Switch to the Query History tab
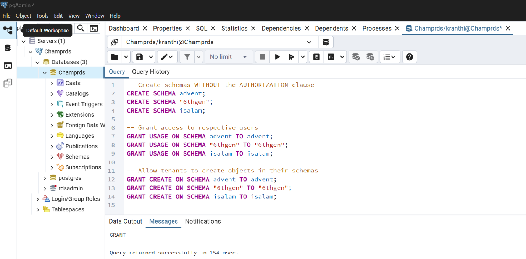 pos(151,72)
